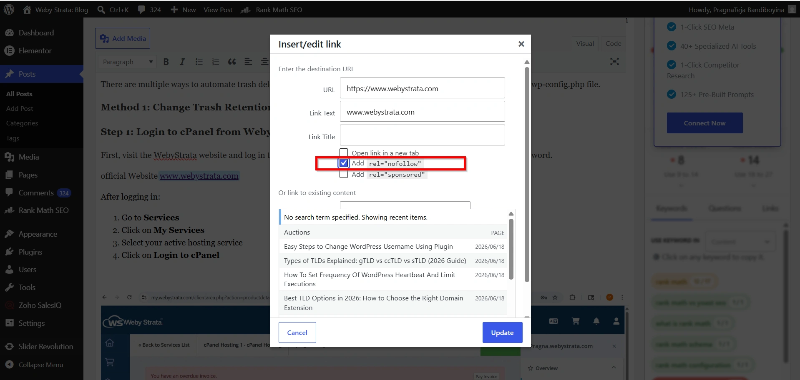Image resolution: width=800 pixels, height=380 pixels.
Task: Open the Users sidebar icon
Action: (9, 269)
